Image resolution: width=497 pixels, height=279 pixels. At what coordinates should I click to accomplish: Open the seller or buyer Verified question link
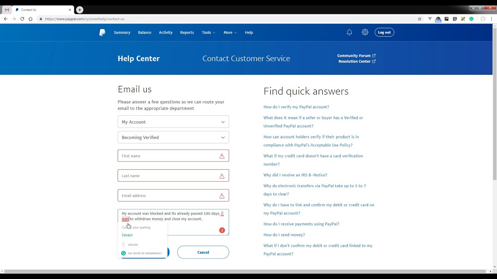[x=313, y=122]
